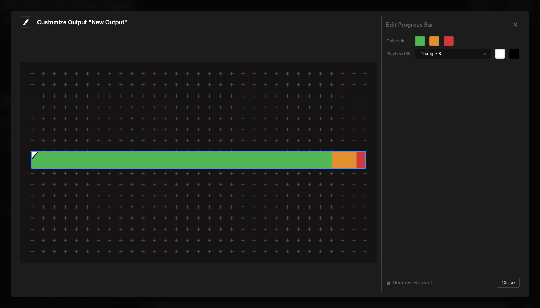Pick the black playhead color swatch
The height and width of the screenshot is (308, 540).
(x=514, y=53)
